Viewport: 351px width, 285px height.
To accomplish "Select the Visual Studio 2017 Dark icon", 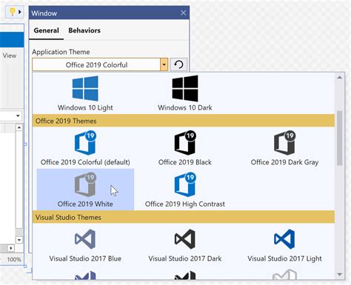I will tap(185, 239).
